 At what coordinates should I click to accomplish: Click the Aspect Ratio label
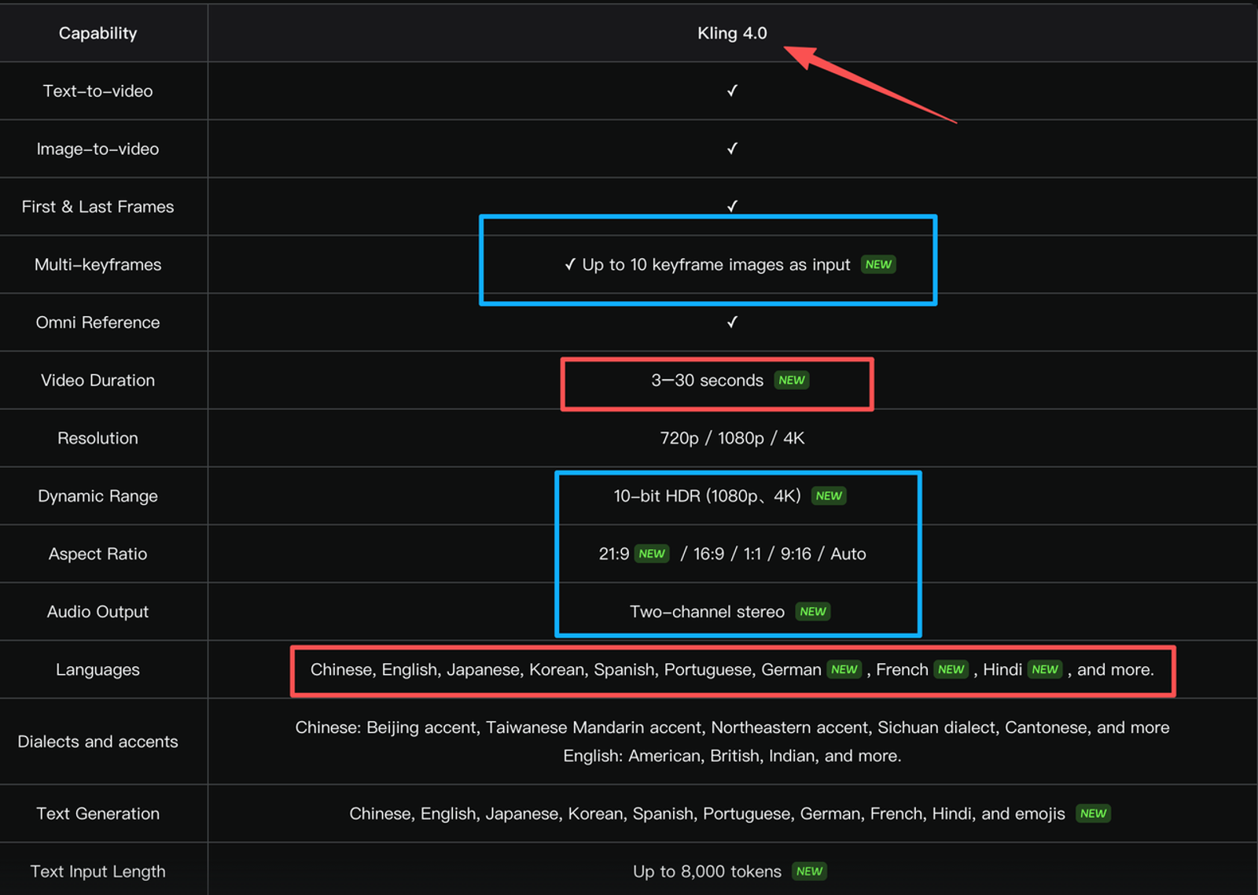pos(97,554)
